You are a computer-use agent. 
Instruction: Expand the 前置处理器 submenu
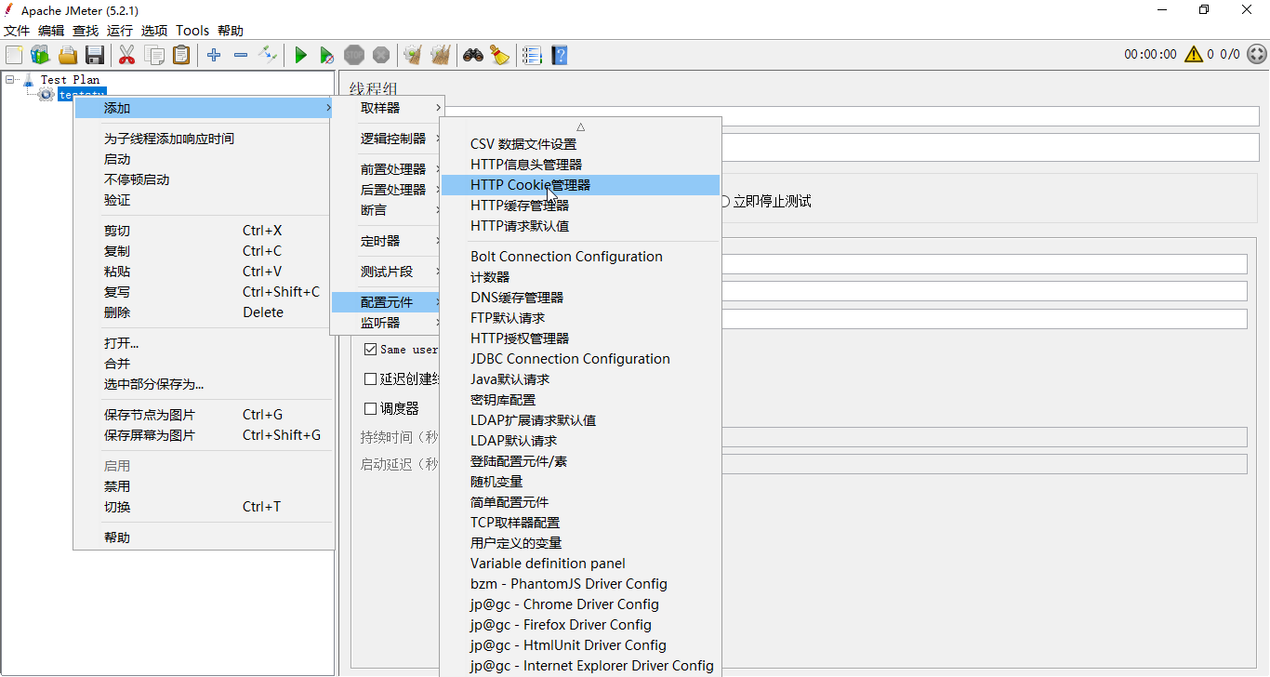(x=388, y=169)
